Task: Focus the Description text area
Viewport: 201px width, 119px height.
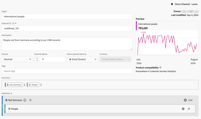Action: click(x=67, y=44)
